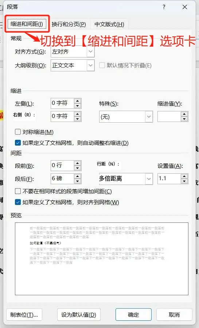This screenshot has width=199, height=328.
Task: Enable 对称缩进 checkbox
Action: tap(18, 132)
